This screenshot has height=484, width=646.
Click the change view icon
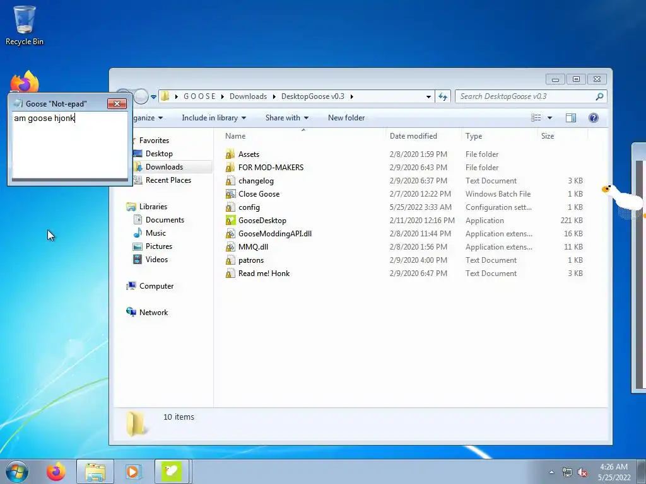[x=536, y=118]
